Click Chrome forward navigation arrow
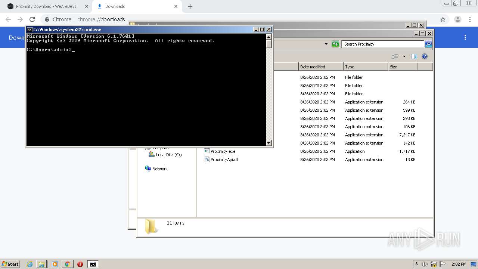This screenshot has height=269, width=478. click(20, 19)
